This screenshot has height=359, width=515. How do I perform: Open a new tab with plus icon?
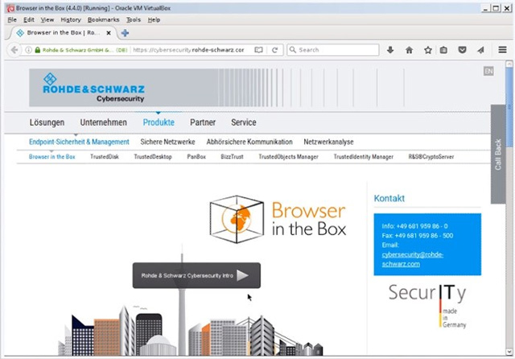tap(126, 33)
